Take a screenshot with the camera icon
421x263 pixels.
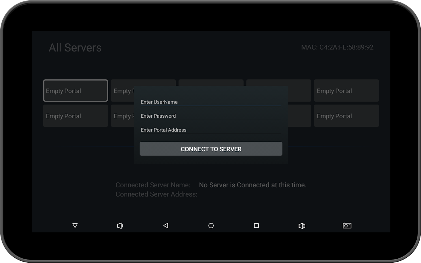[x=347, y=226]
